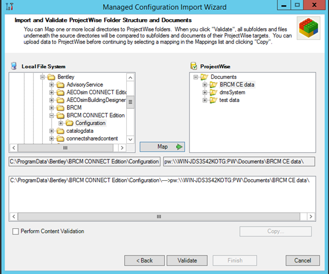Expand the AECOsimBuildingDesigner node
The height and width of the screenshot is (274, 329).
coord(52,100)
